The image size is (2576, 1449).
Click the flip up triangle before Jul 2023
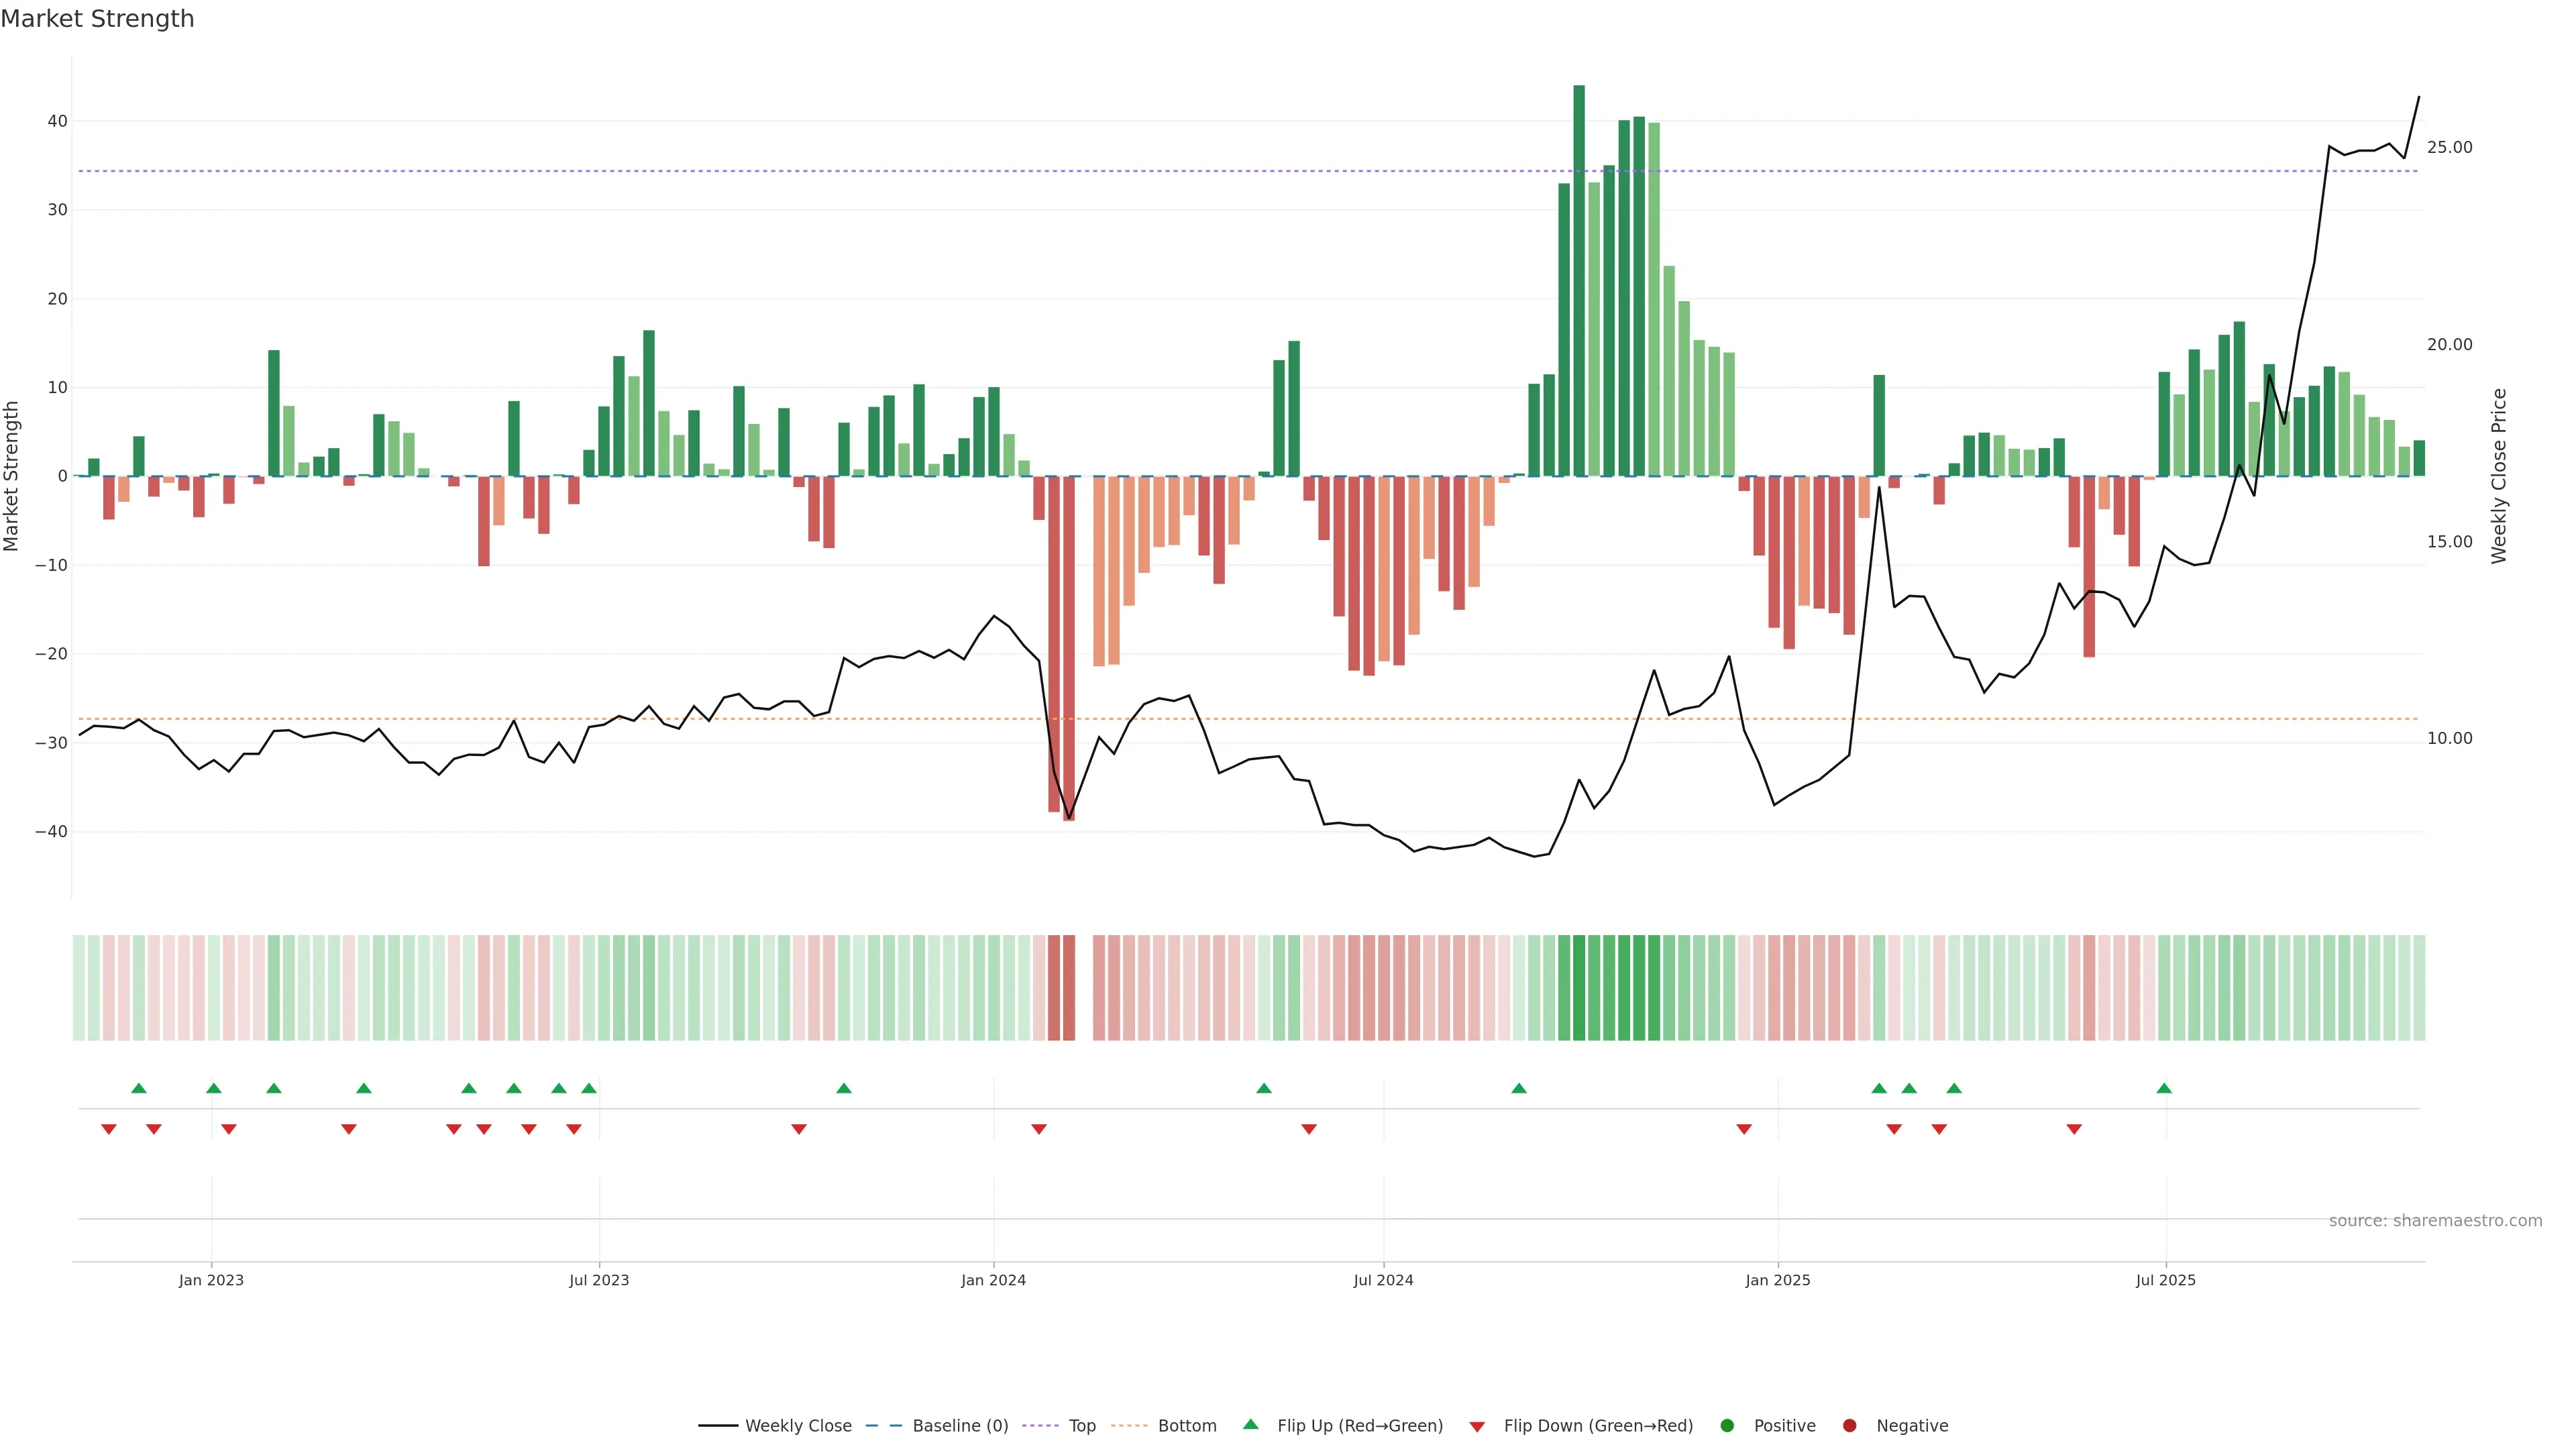(589, 1088)
